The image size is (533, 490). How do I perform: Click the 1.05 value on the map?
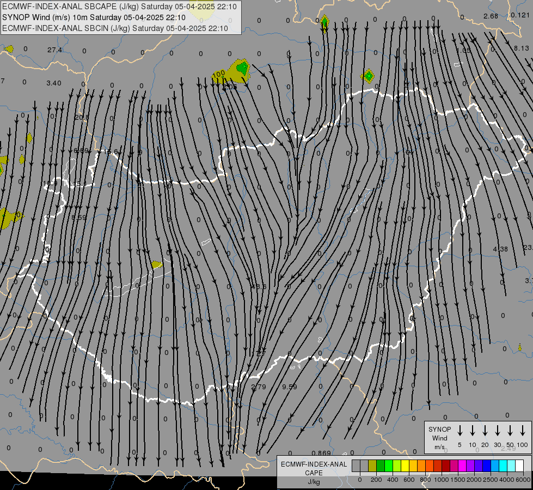coord(464,50)
